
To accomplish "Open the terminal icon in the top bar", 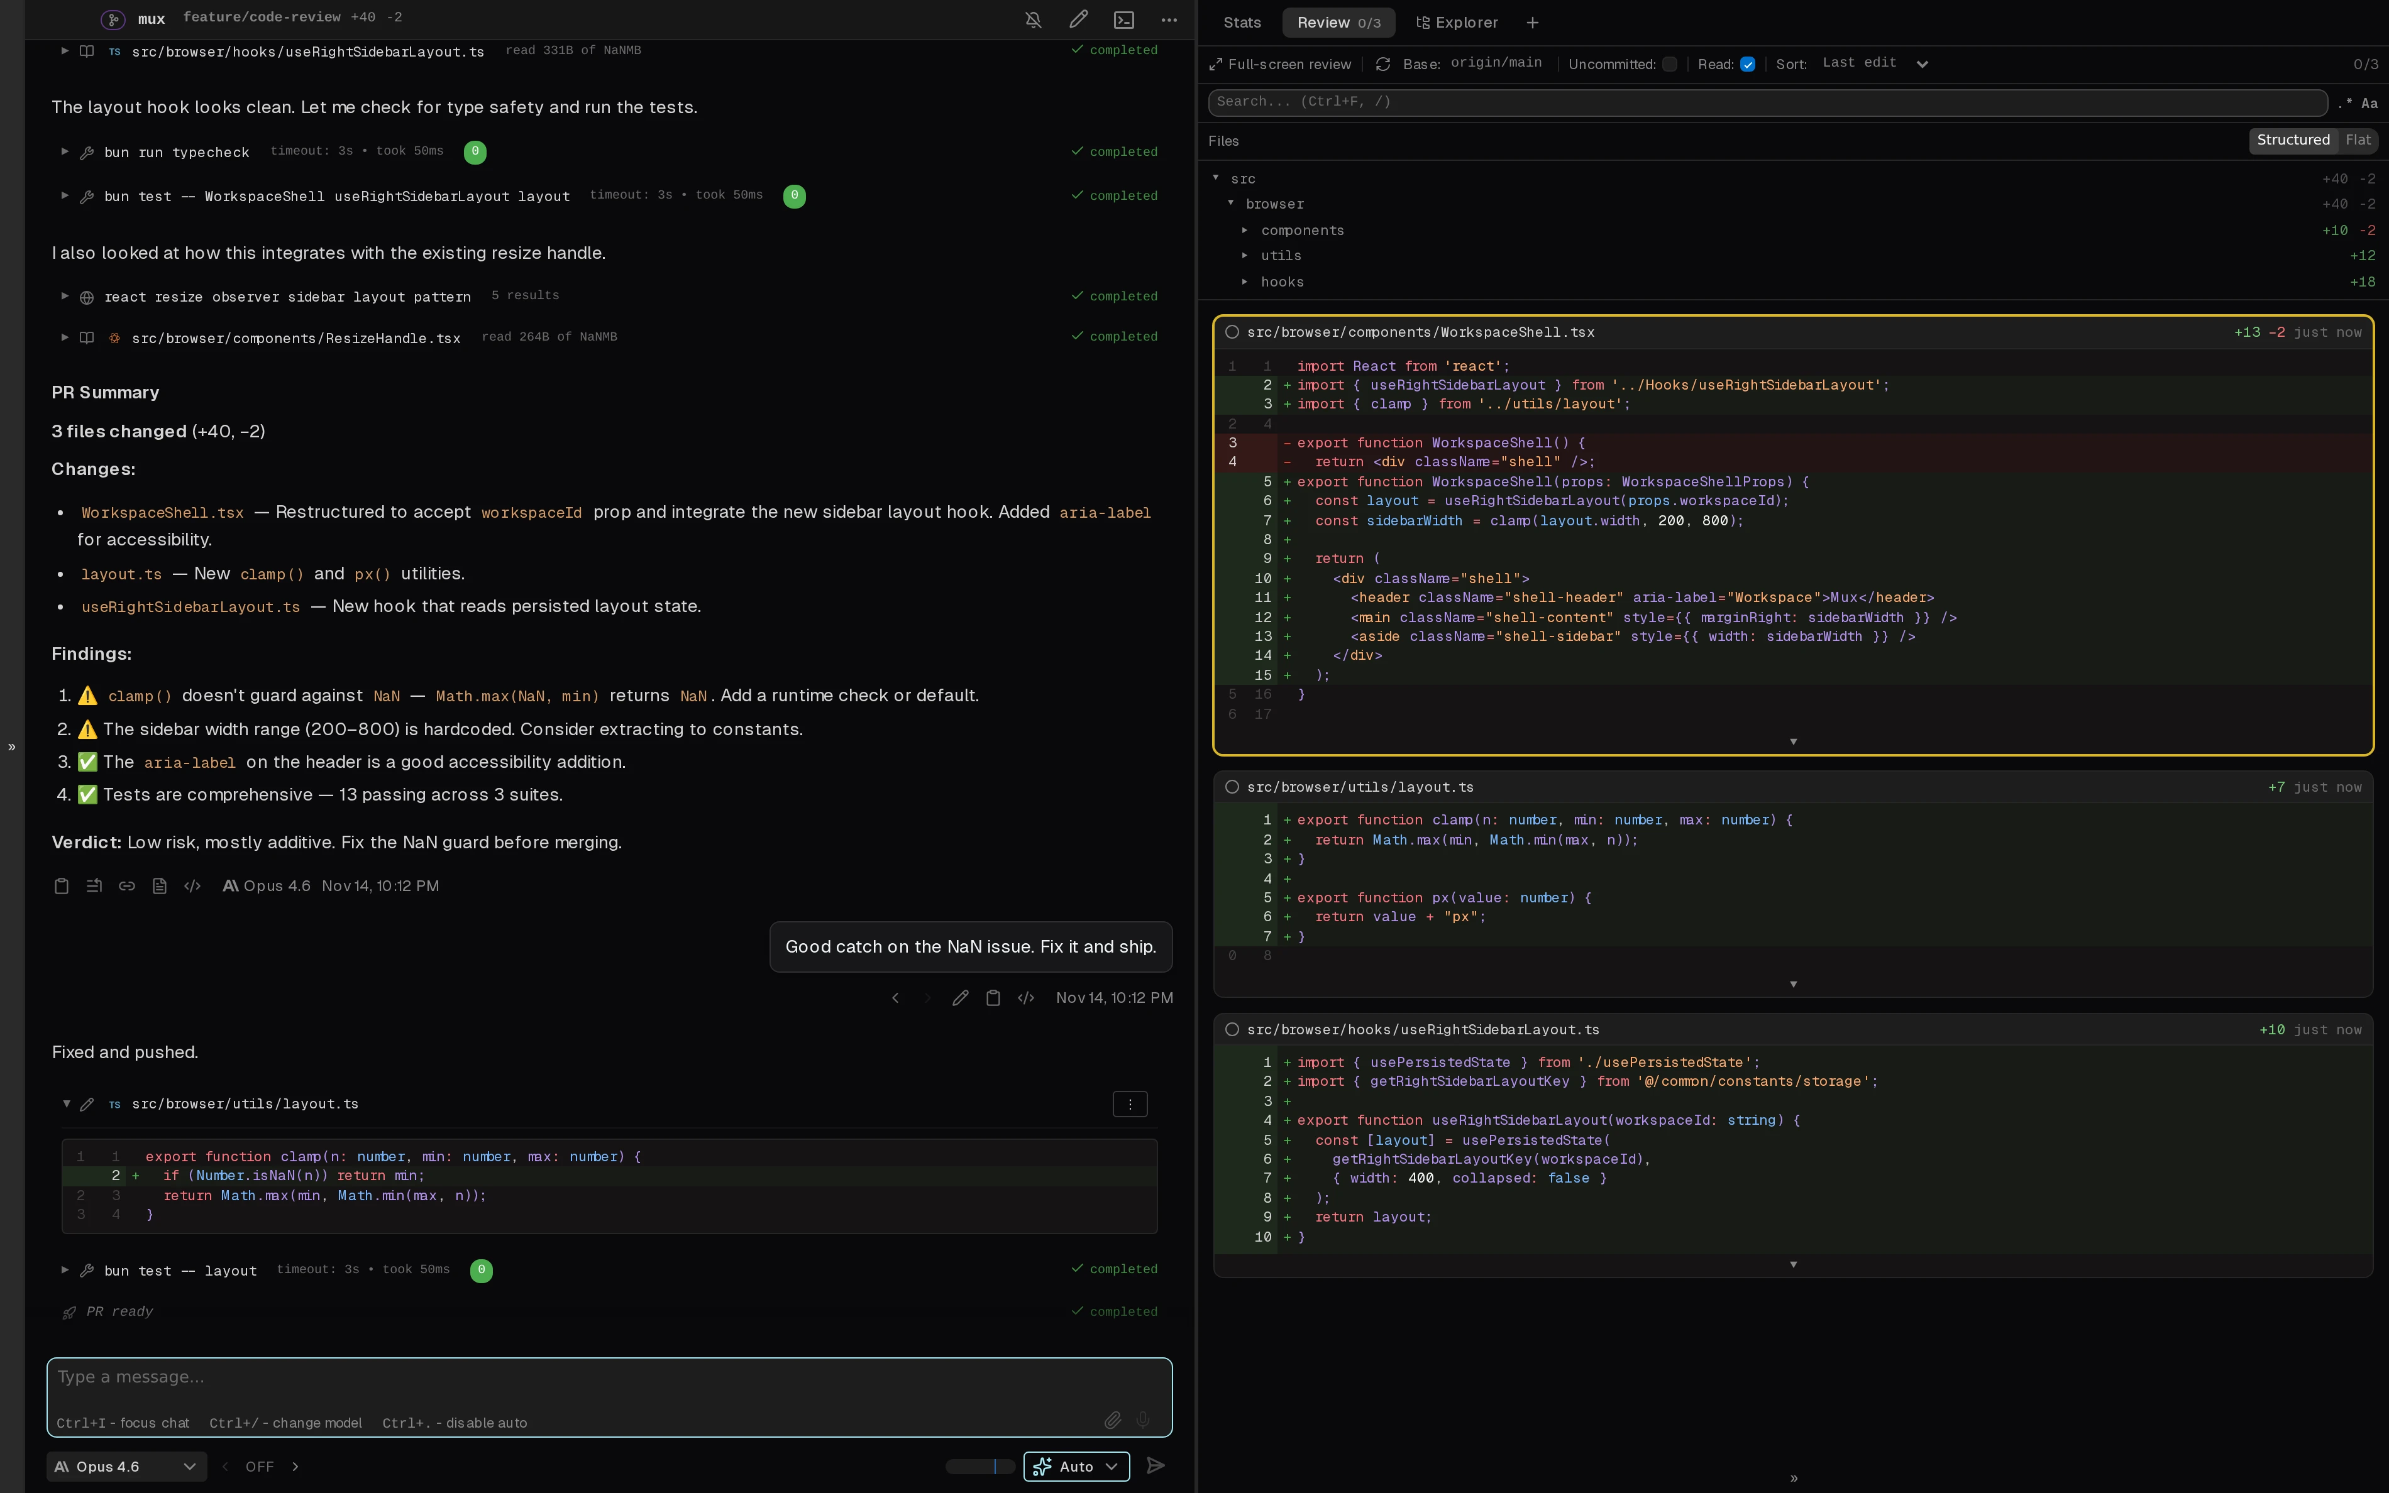I will click(1123, 19).
